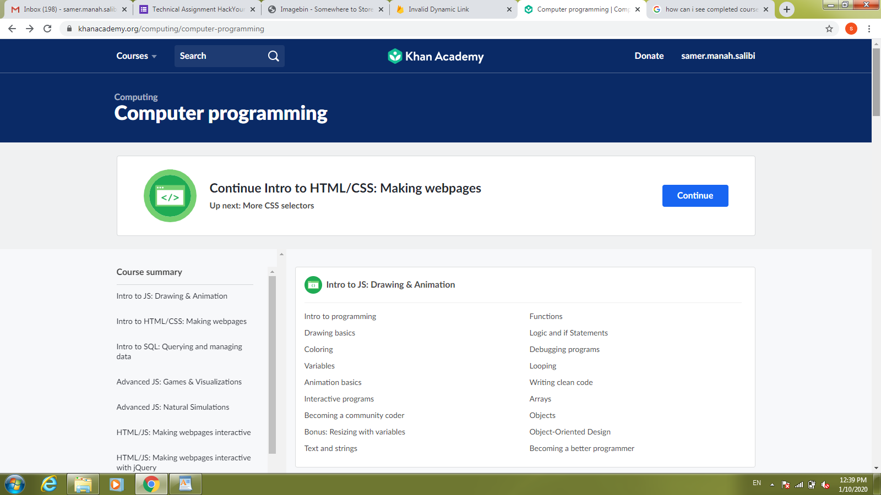Click the Khan Academy leaf logo

[x=395, y=56]
